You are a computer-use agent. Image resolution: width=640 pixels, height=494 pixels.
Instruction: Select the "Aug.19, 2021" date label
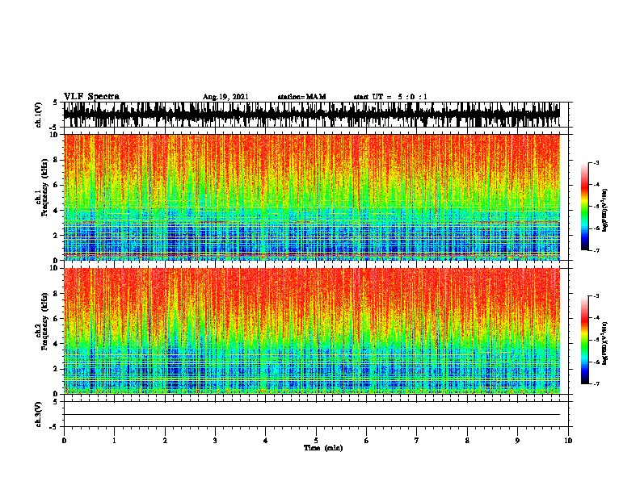pos(225,97)
